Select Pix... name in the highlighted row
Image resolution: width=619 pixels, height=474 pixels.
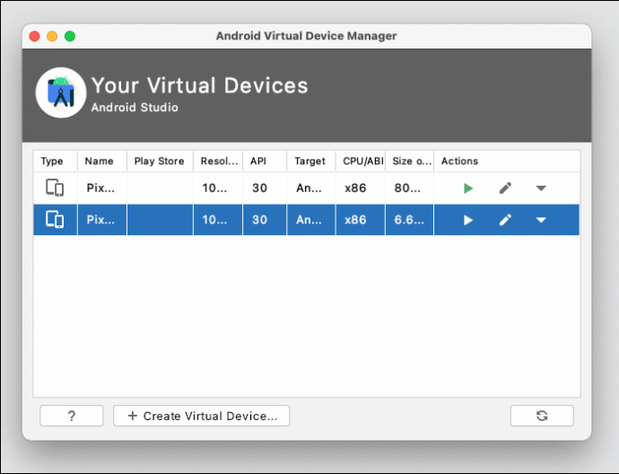100,220
